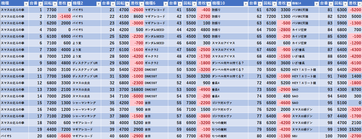Open the 機種14 column filter dropdown
362x139 pixels.
click(316, 3)
